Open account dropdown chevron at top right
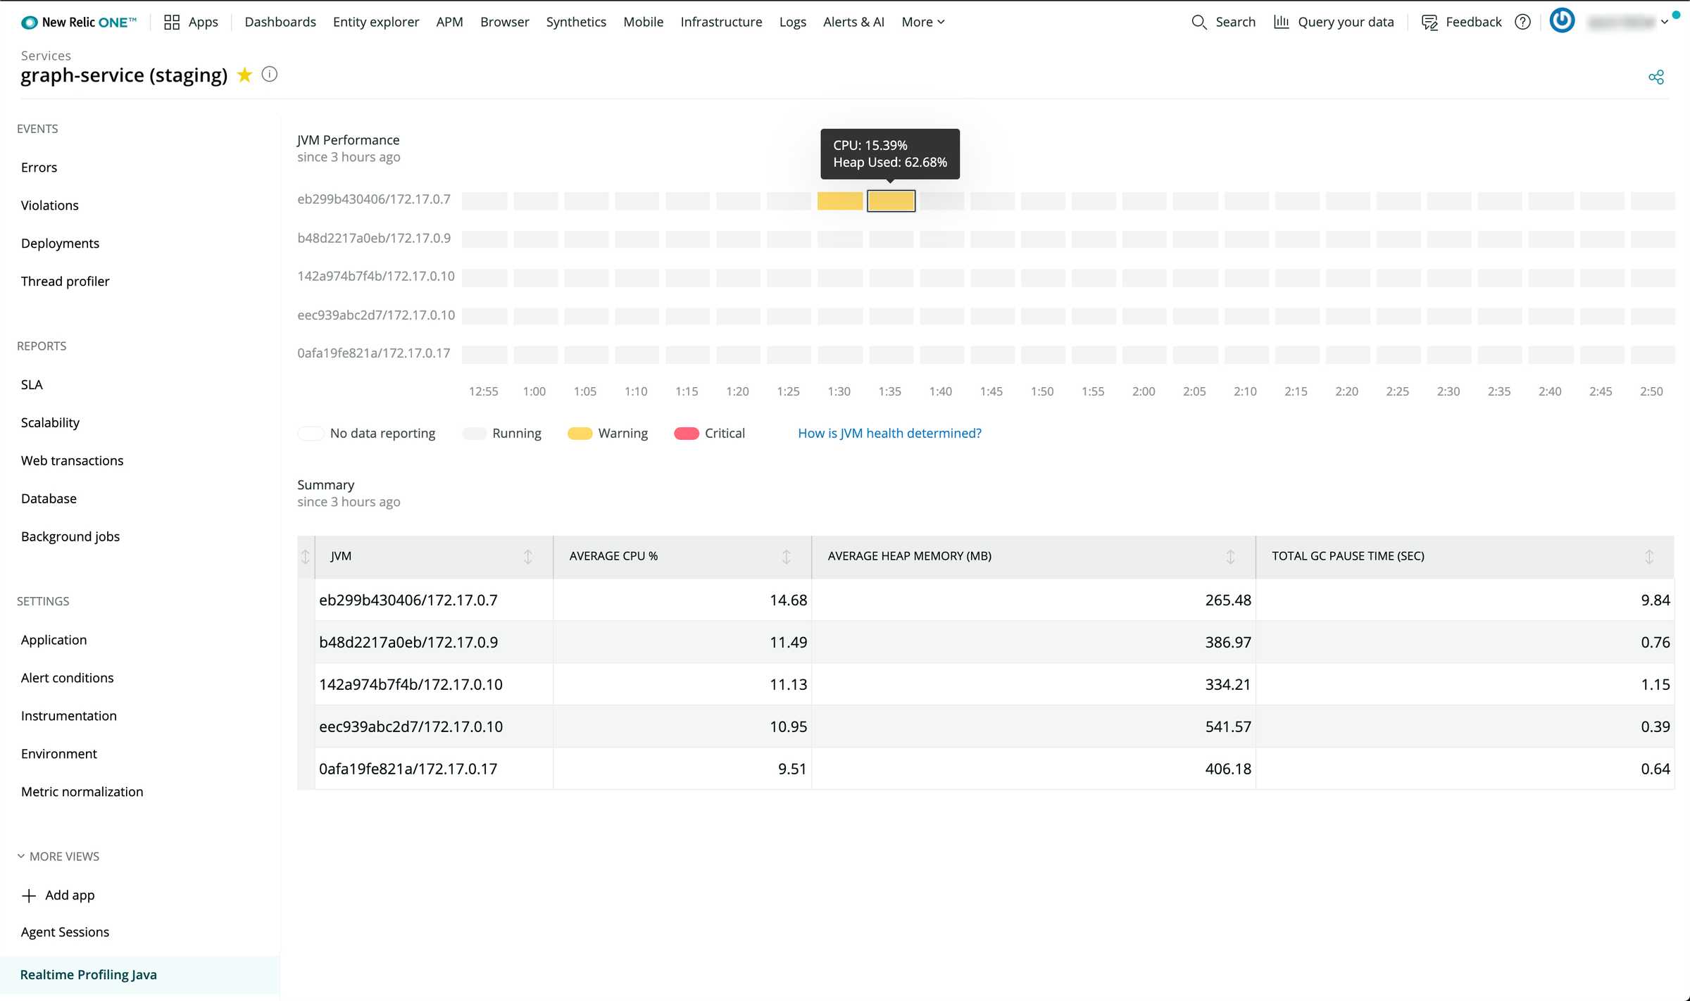 tap(1665, 22)
